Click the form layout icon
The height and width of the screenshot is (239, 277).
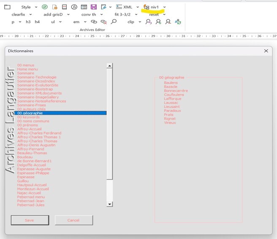(x=84, y=7)
